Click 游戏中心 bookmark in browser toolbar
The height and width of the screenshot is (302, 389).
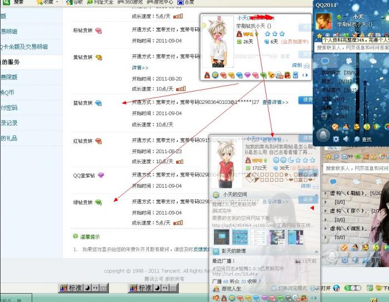coord(160,2)
